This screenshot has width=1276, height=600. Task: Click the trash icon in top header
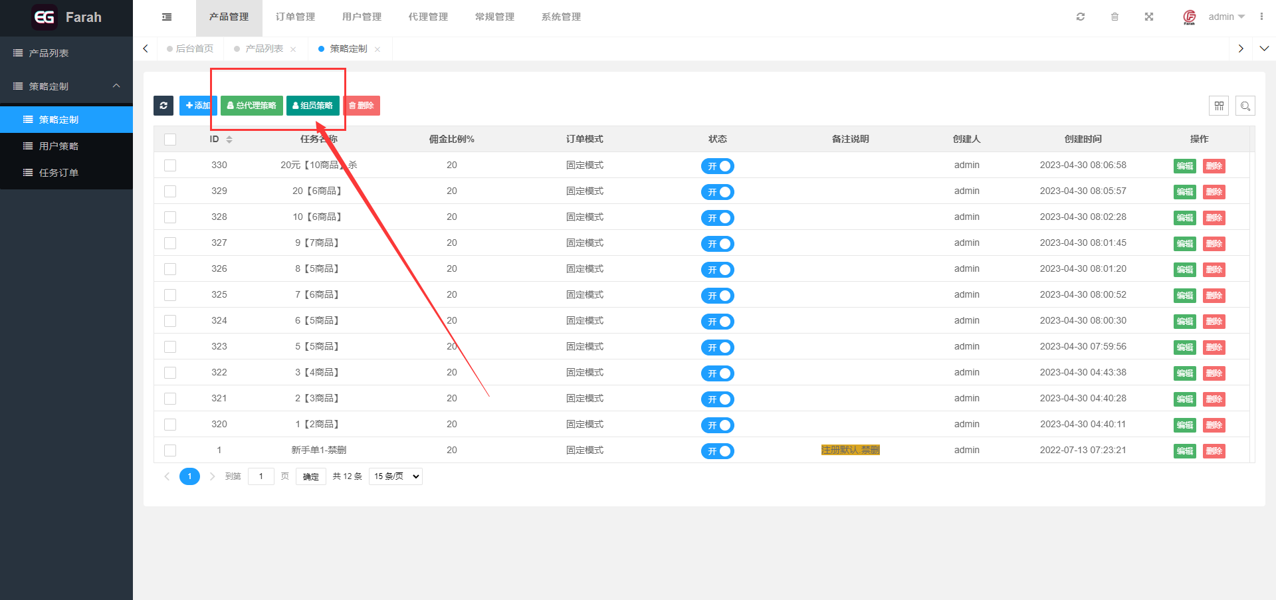pos(1115,17)
